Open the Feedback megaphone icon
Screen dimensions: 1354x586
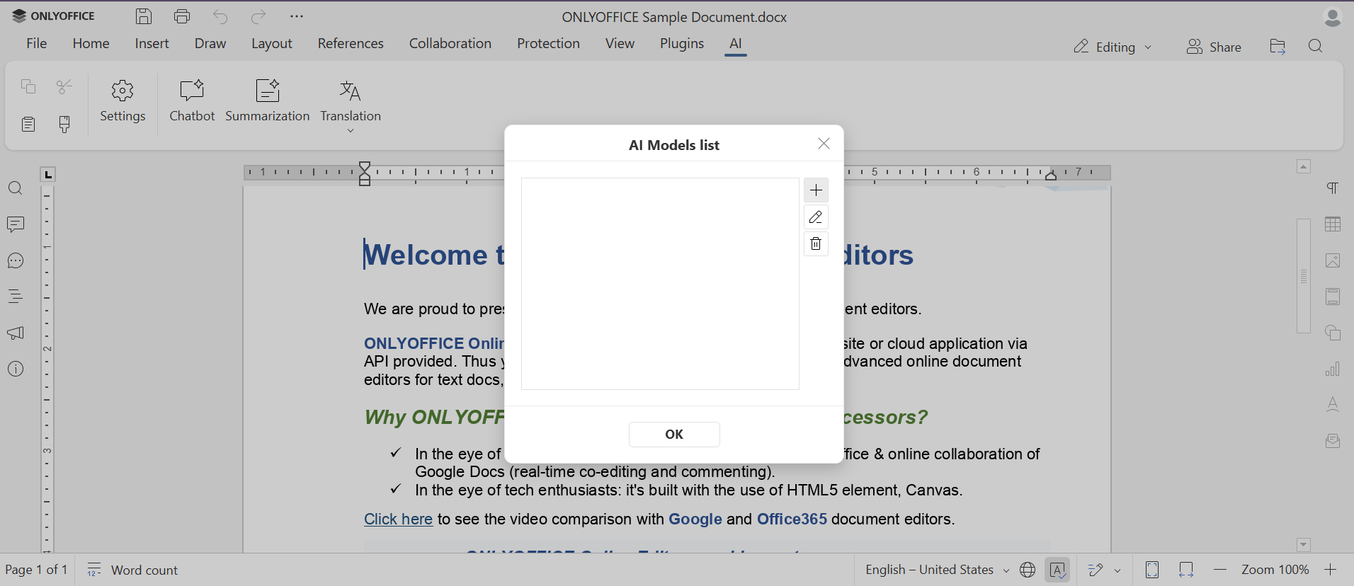16,333
